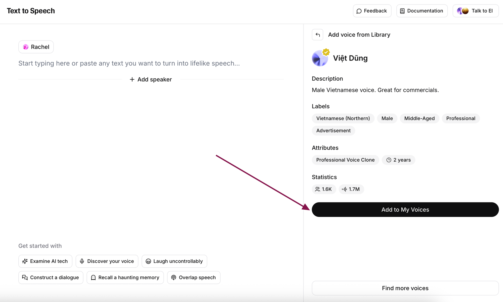Click the back arrow icon

pyautogui.click(x=317, y=35)
